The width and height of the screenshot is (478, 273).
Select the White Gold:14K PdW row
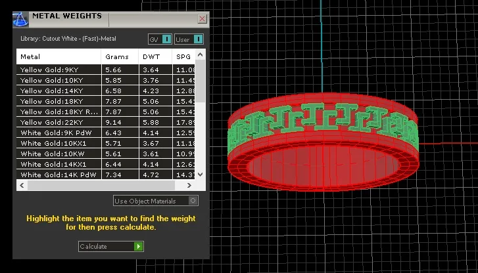pyautogui.click(x=105, y=175)
